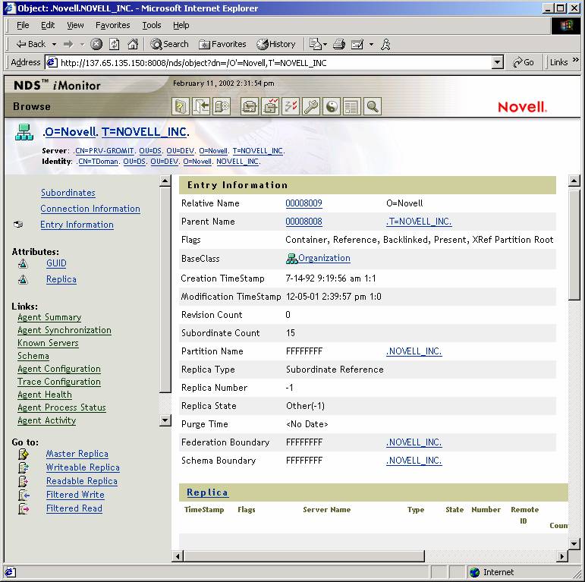The height and width of the screenshot is (582, 585).
Task: Click the left pane scroll down arrow
Action: click(x=165, y=420)
